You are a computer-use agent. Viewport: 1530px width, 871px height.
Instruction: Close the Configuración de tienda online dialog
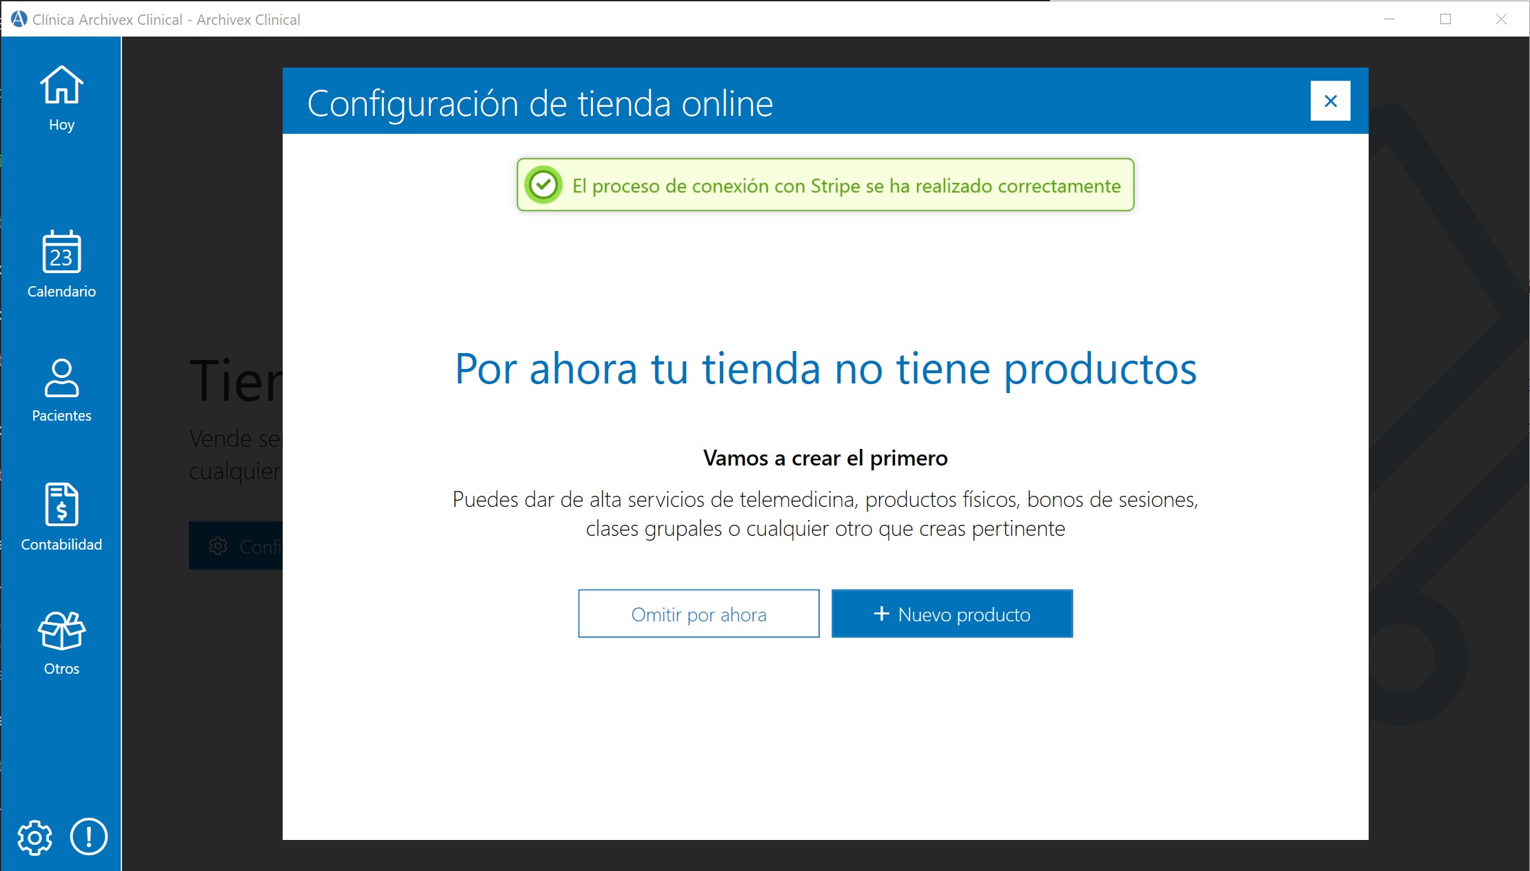1330,101
